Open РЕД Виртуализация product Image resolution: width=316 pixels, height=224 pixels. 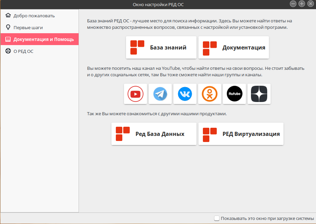pyautogui.click(x=241, y=134)
